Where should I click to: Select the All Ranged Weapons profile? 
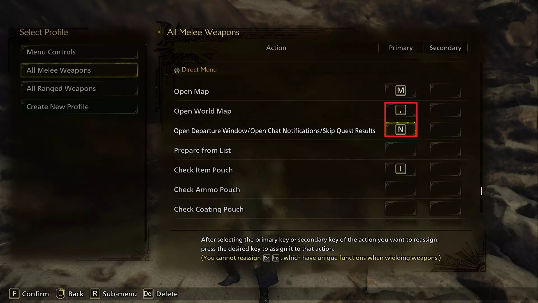[79, 89]
